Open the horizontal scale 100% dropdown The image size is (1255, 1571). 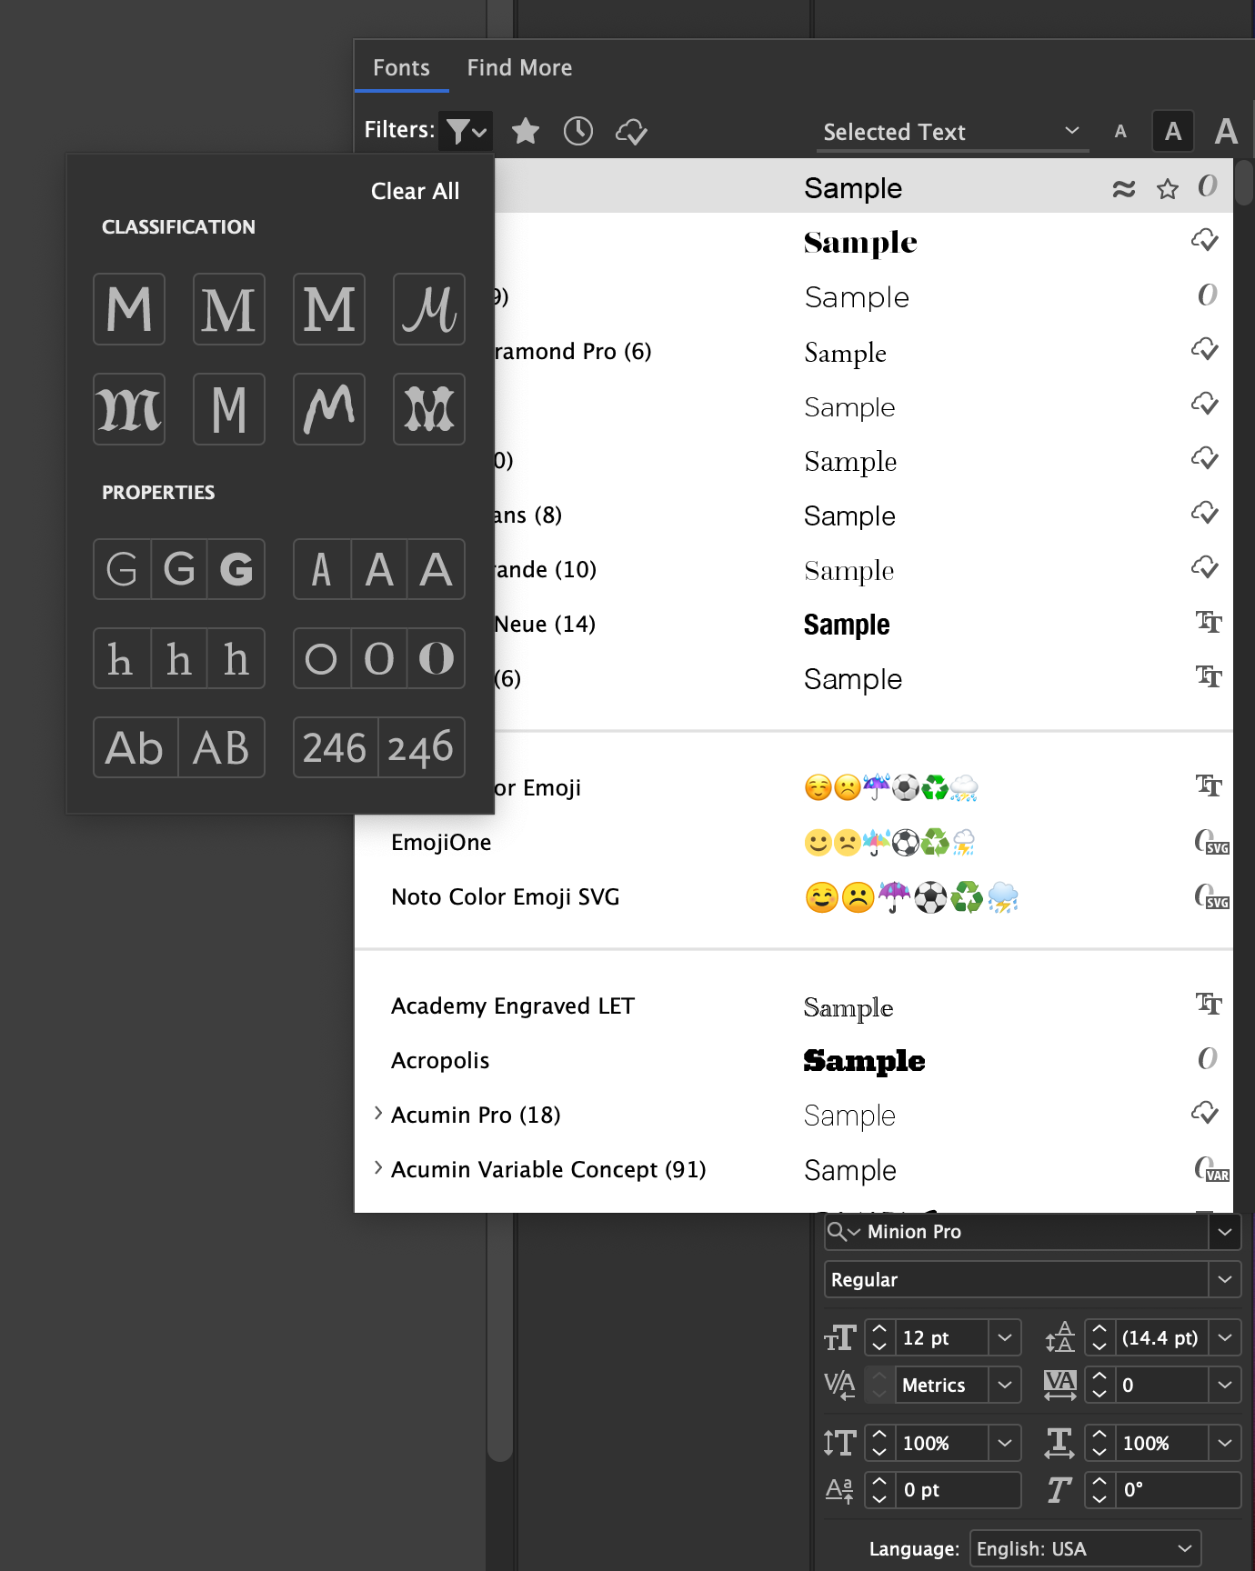tap(1225, 1443)
